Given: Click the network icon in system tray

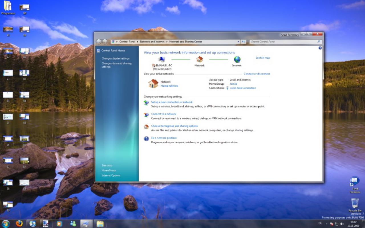Looking at the screenshot, I should point(337,224).
